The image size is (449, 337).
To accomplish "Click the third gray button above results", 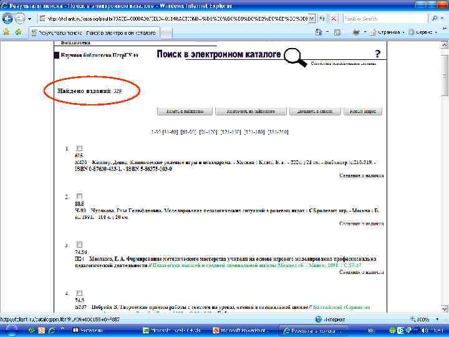I will coord(315,111).
